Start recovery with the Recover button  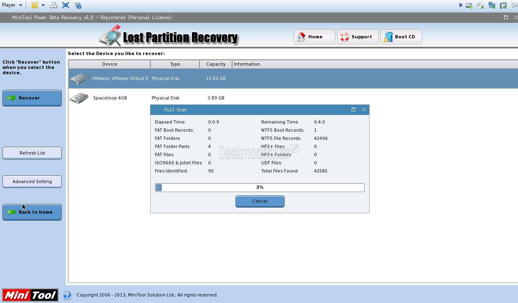click(x=32, y=98)
